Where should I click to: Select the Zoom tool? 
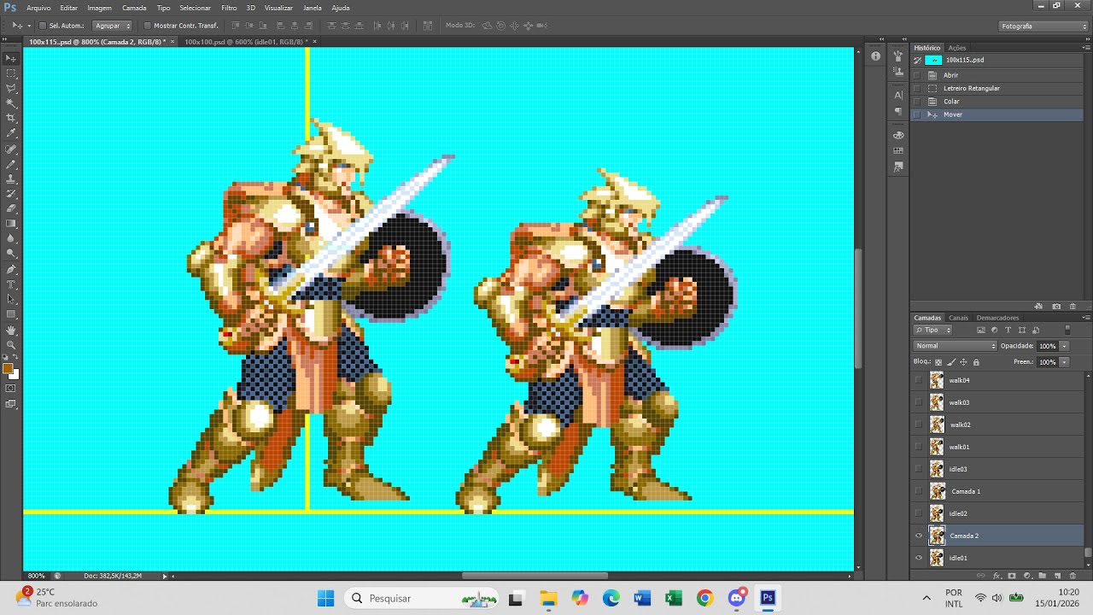[x=11, y=344]
